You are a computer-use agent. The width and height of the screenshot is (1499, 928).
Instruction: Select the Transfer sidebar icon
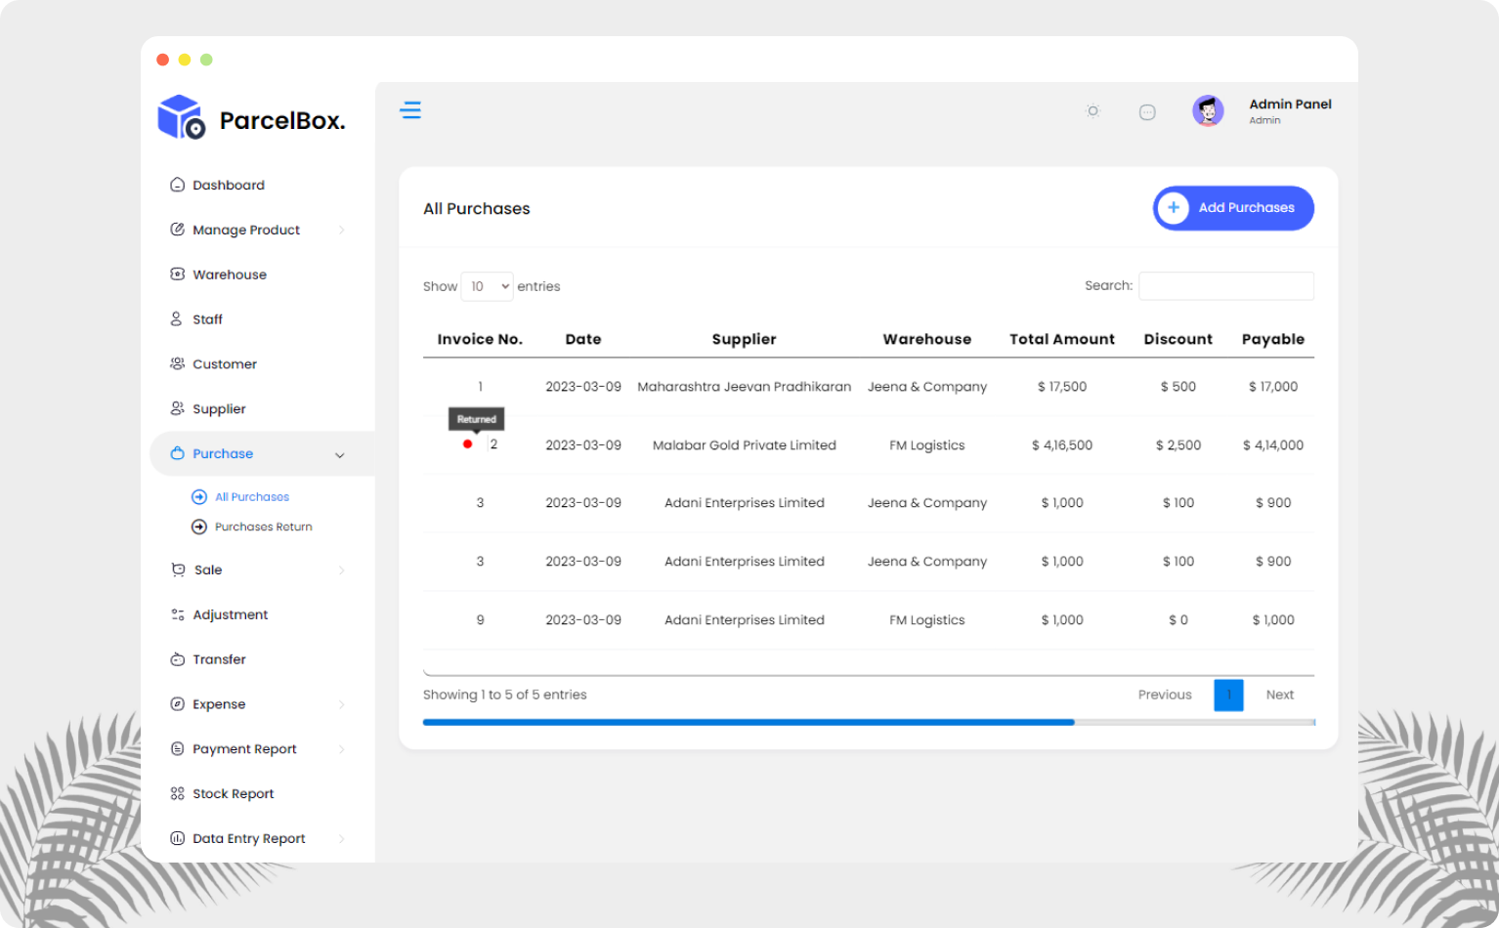coord(177,659)
